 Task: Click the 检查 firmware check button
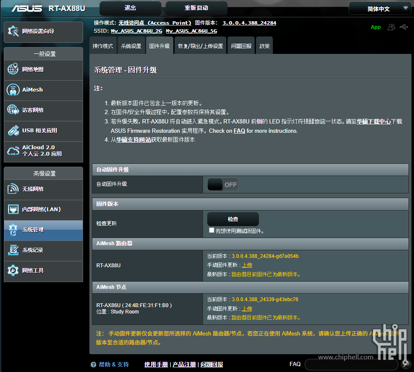tap(233, 219)
